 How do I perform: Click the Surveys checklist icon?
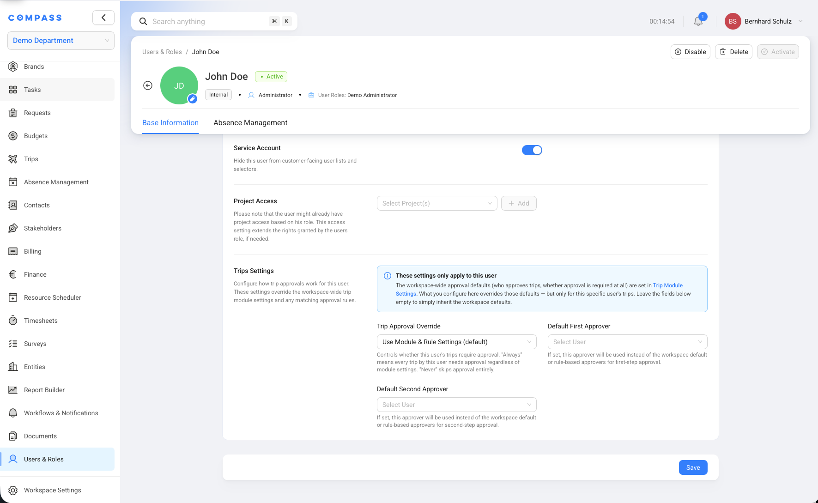click(13, 344)
